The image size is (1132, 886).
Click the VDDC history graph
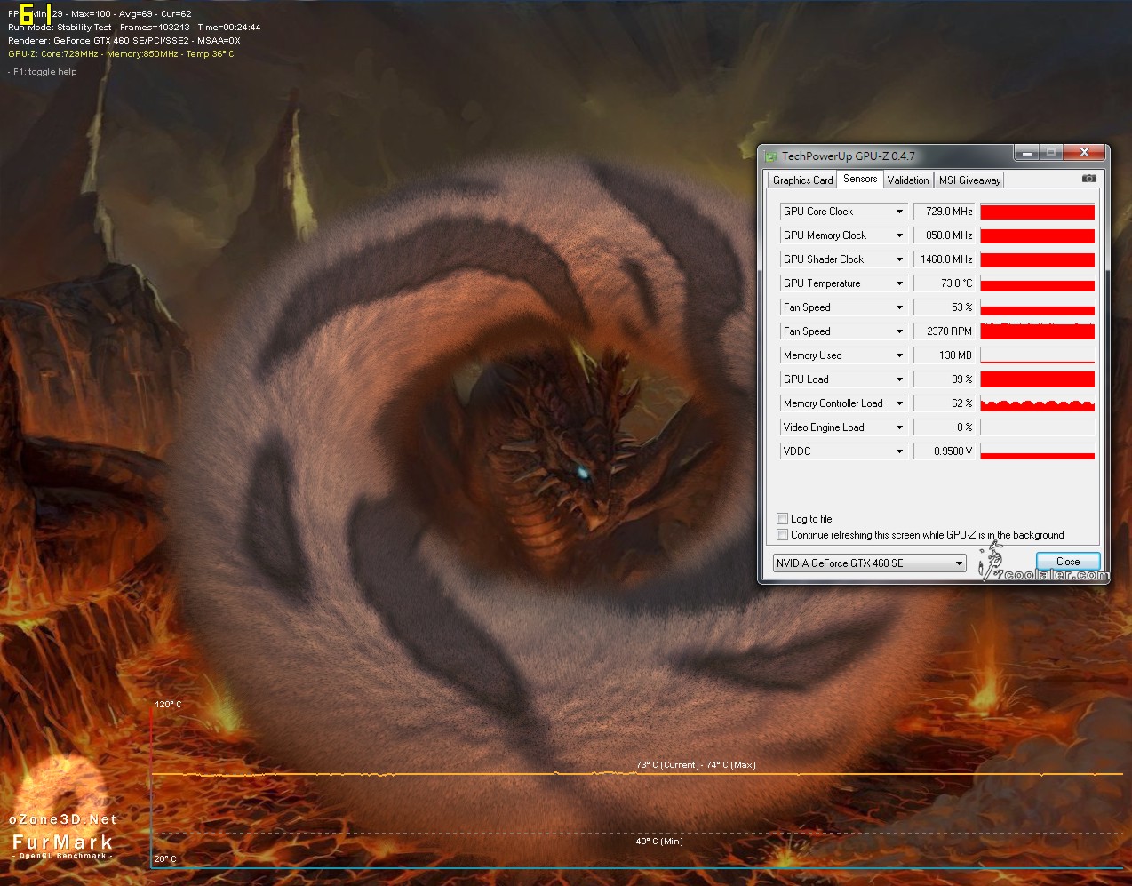(1037, 451)
